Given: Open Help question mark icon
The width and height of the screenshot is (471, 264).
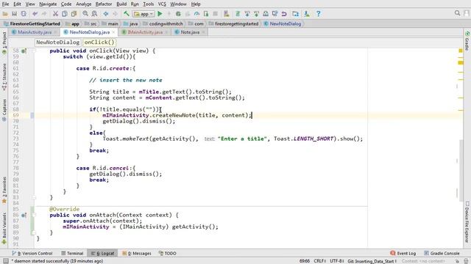Looking at the screenshot, I should (x=318, y=14).
